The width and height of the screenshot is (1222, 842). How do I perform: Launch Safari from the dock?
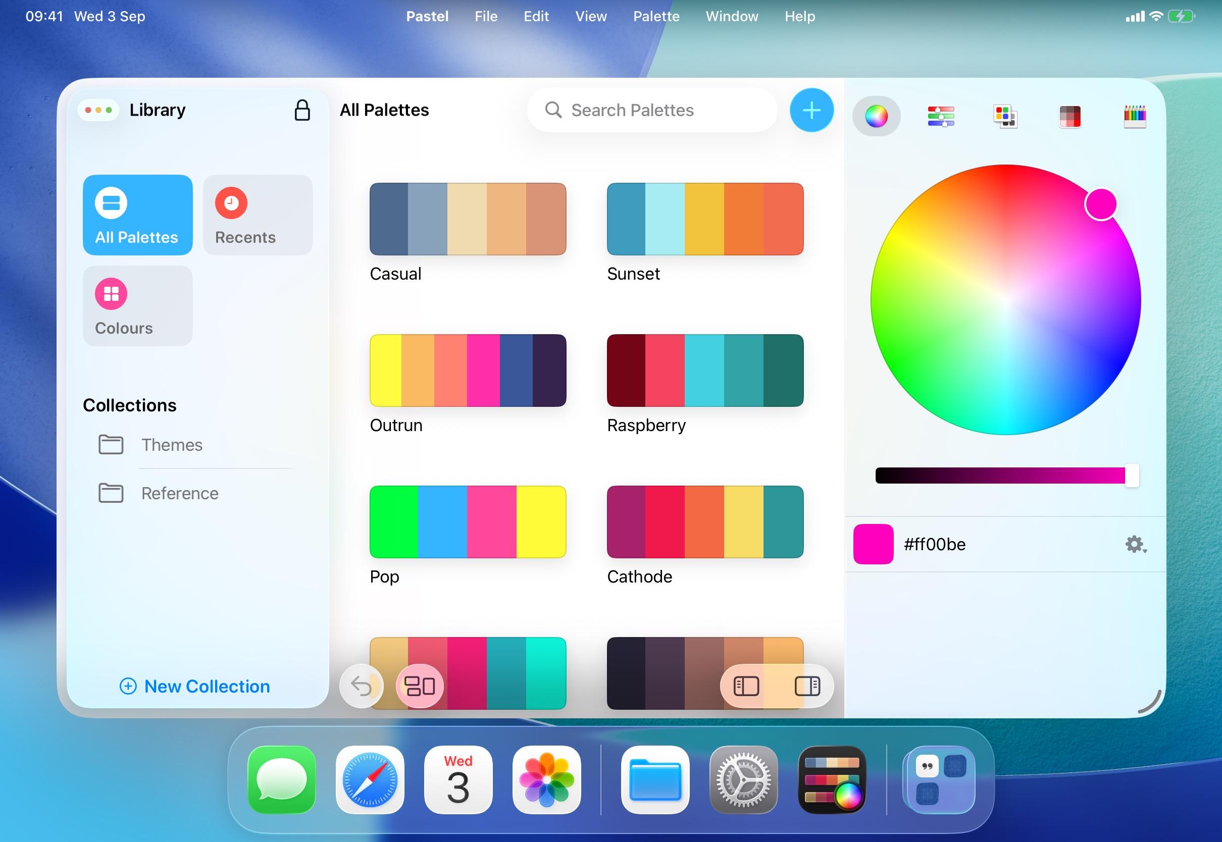pyautogui.click(x=370, y=780)
